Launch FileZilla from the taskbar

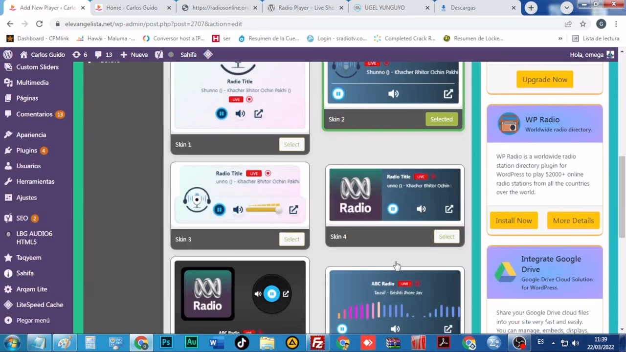tap(317, 343)
